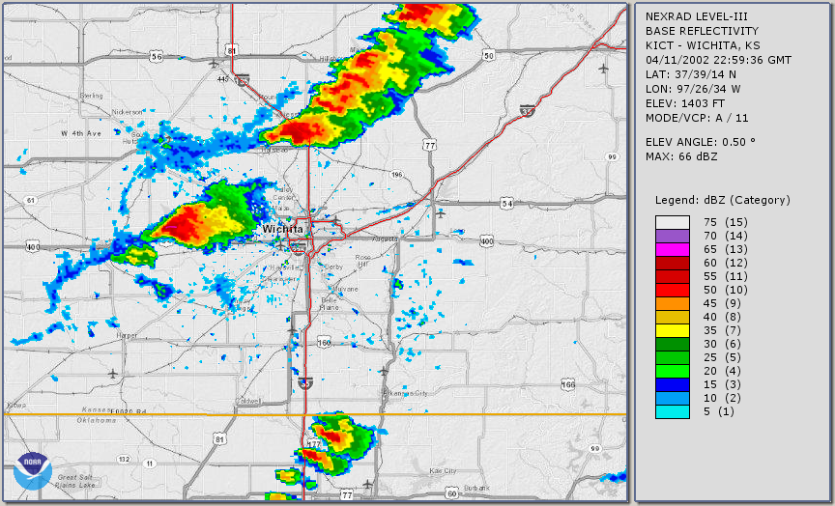The height and width of the screenshot is (506, 835).
Task: Click Highway 400 shield west of Wichita
Action: point(32,247)
